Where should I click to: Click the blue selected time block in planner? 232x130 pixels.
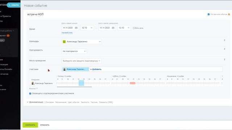tap(81, 83)
